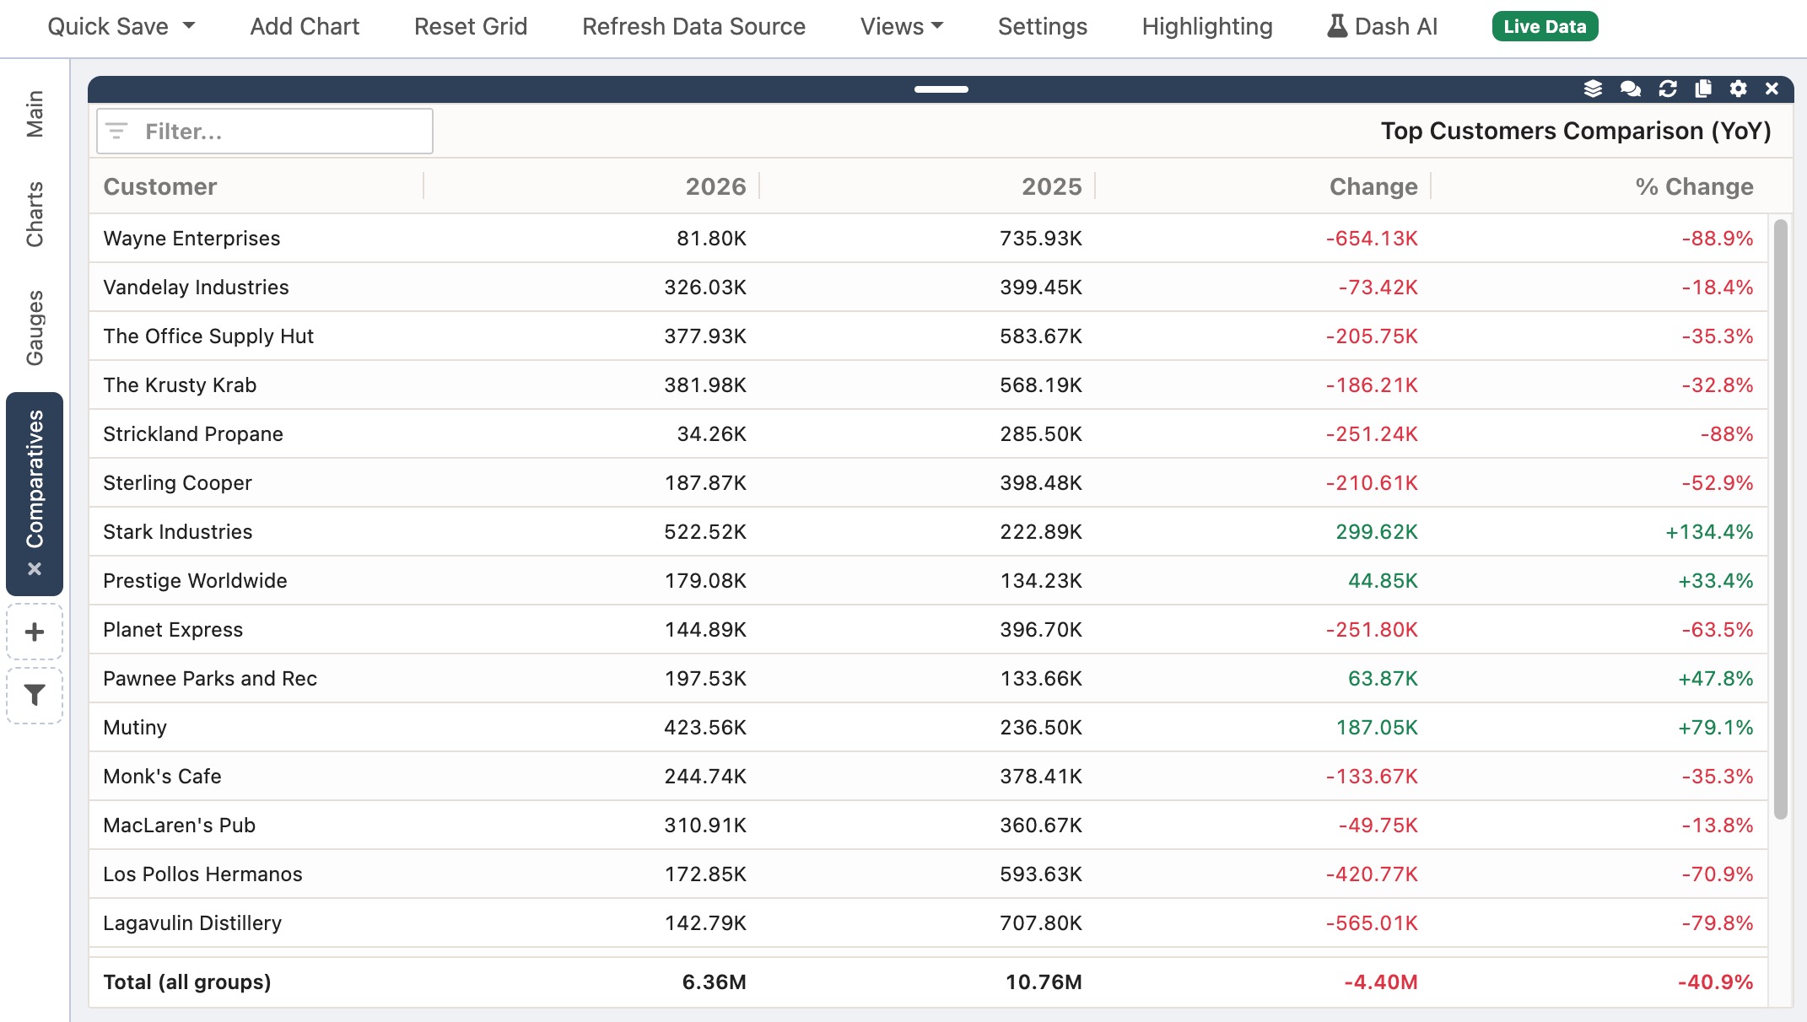Click the 6.36M total for 2026
Image resolution: width=1807 pixels, height=1022 pixels.
click(714, 982)
